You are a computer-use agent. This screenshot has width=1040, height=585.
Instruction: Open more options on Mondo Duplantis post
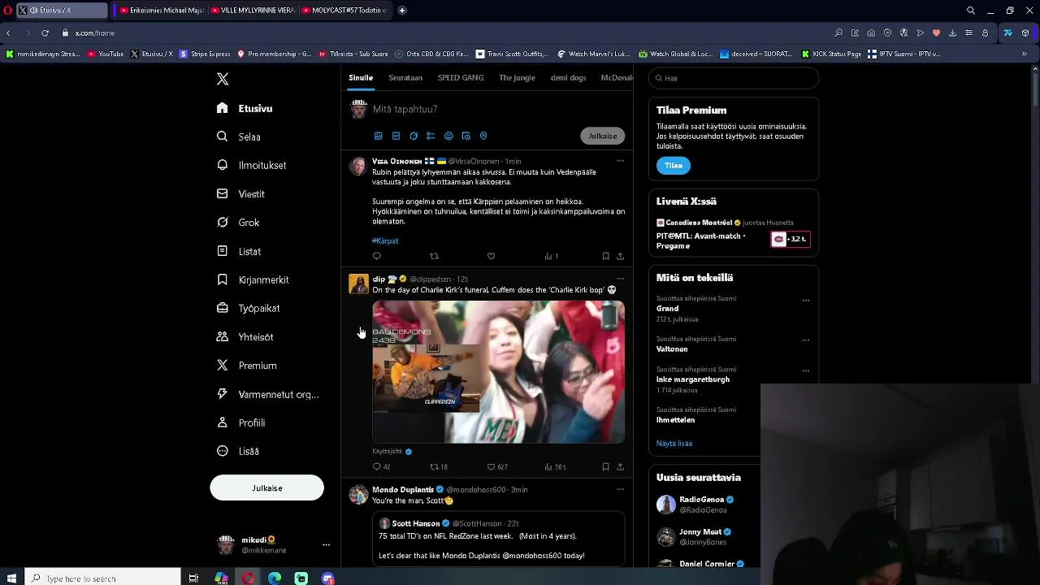click(620, 489)
